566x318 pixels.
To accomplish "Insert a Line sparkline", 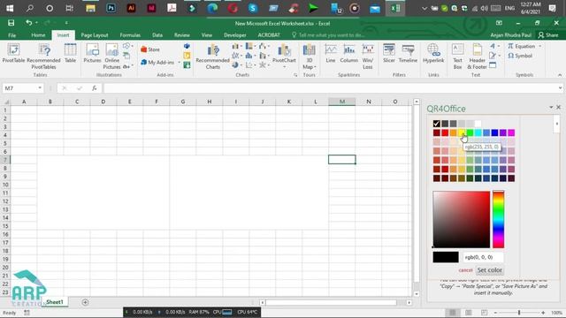I will coord(330,53).
